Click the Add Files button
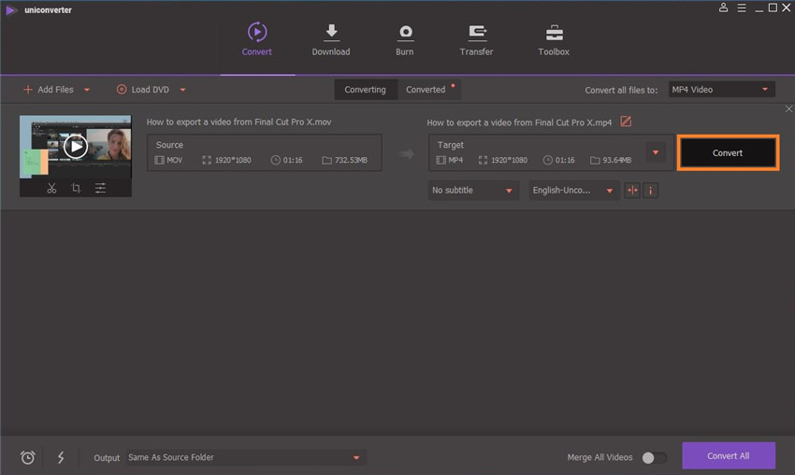The height and width of the screenshot is (475, 795). 49,90
